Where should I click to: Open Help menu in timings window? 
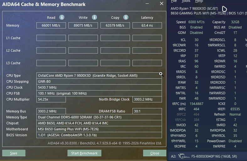coord(199,1)
